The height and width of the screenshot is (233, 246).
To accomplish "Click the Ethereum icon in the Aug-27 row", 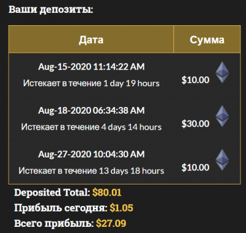I will (222, 160).
